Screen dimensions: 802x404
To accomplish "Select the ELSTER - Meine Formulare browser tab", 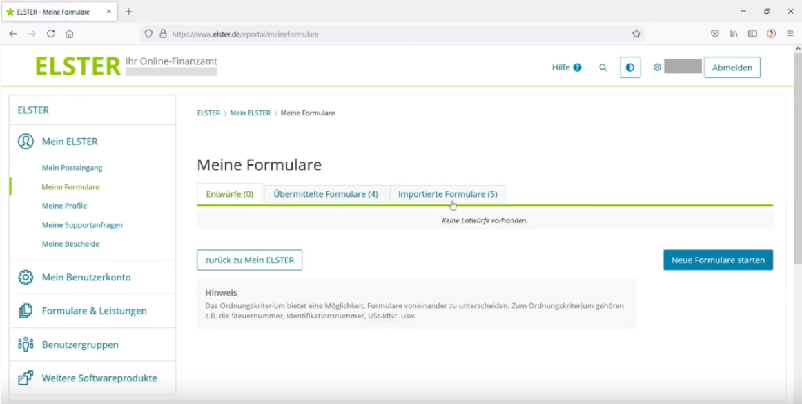I will [59, 12].
